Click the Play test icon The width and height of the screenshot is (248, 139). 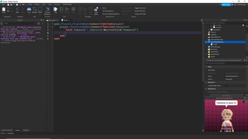pos(55,10)
